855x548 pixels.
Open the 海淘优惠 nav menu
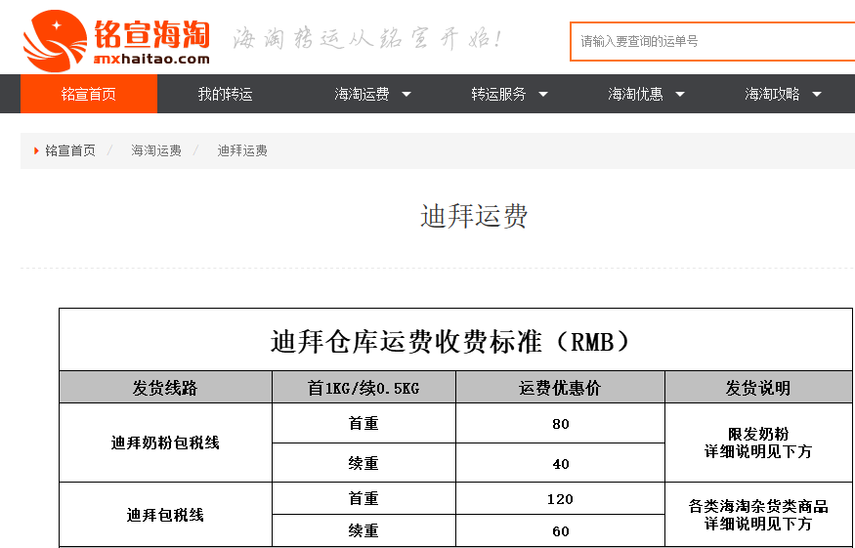[x=635, y=94]
